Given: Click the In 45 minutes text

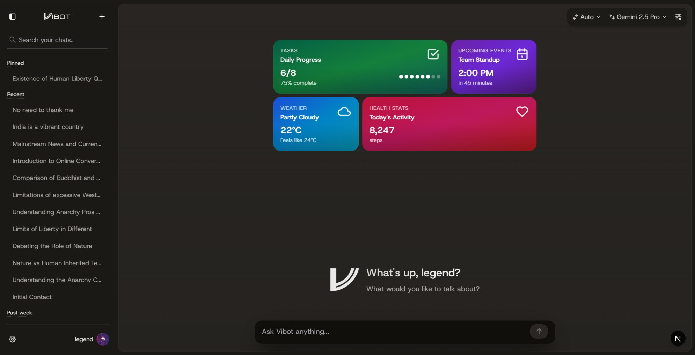Looking at the screenshot, I should [x=475, y=83].
